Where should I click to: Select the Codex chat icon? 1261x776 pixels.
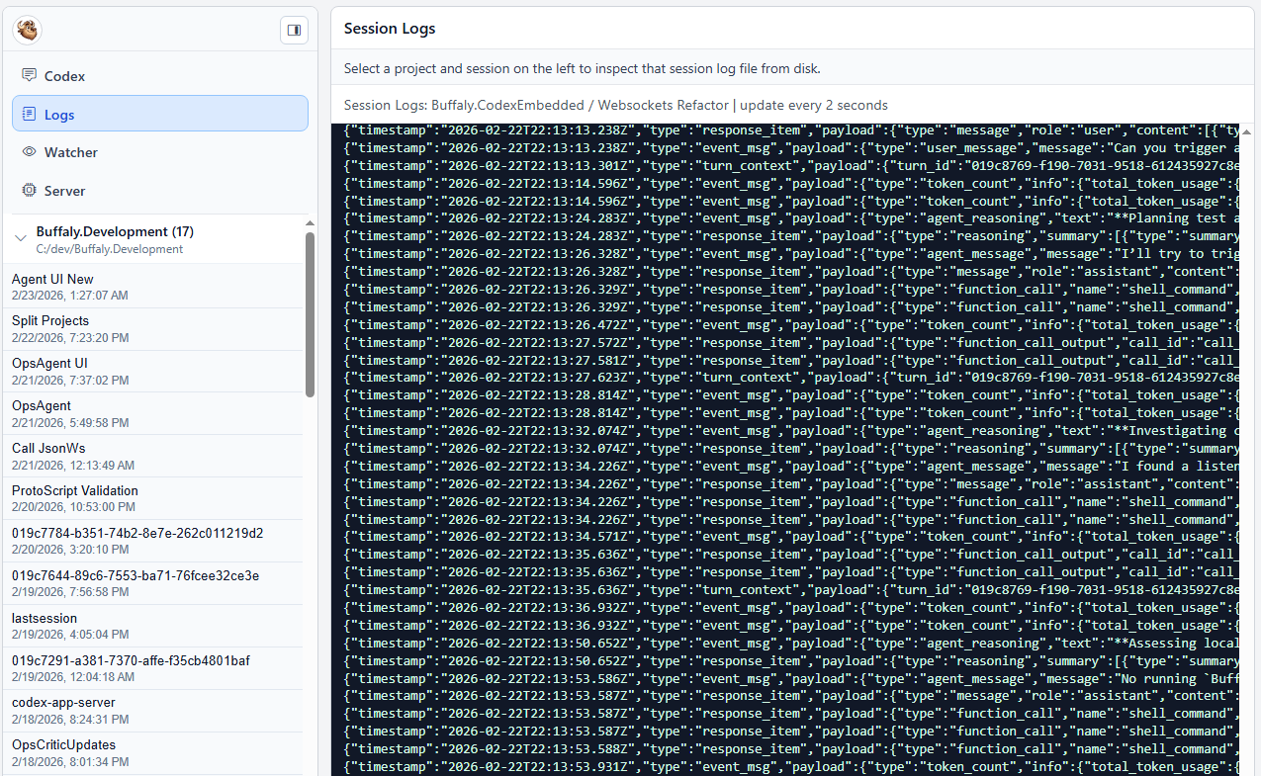[31, 75]
